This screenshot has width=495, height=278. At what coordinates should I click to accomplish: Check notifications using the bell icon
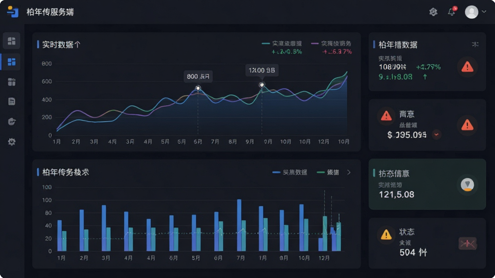pos(452,12)
